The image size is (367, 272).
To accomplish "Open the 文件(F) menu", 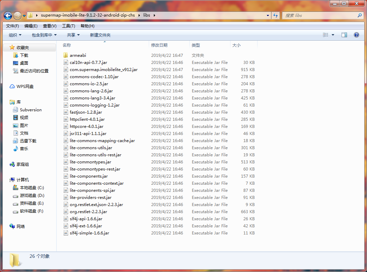I will pos(13,26).
